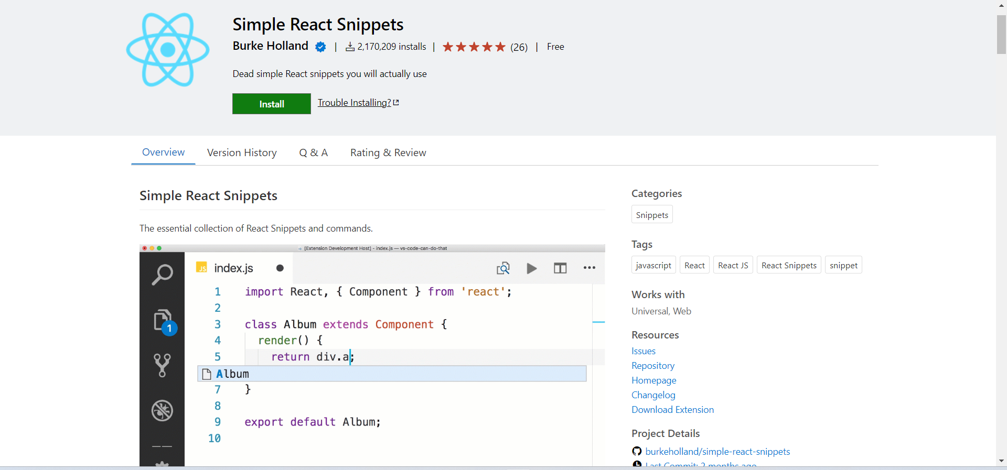Image resolution: width=1007 pixels, height=470 pixels.
Task: Select the React tag
Action: point(694,265)
